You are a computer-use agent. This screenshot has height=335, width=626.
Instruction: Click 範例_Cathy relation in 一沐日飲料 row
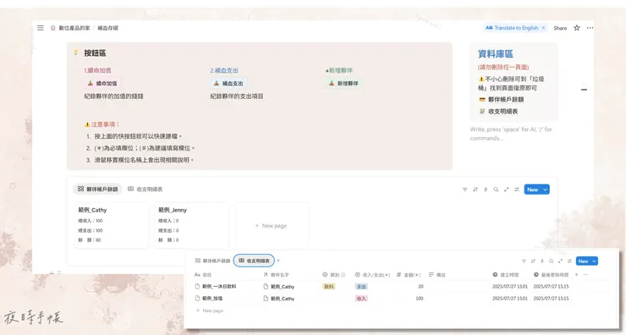278,286
